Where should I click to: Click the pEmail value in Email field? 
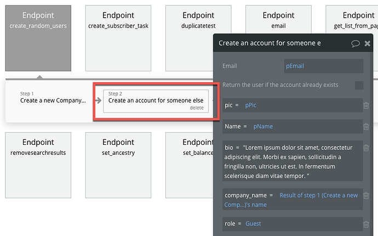pyautogui.click(x=295, y=66)
